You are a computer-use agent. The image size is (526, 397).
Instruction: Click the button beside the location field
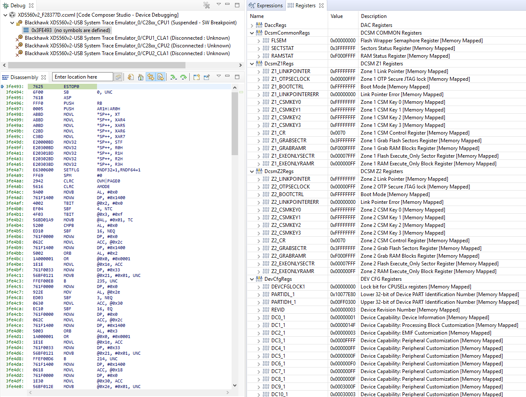coord(118,77)
